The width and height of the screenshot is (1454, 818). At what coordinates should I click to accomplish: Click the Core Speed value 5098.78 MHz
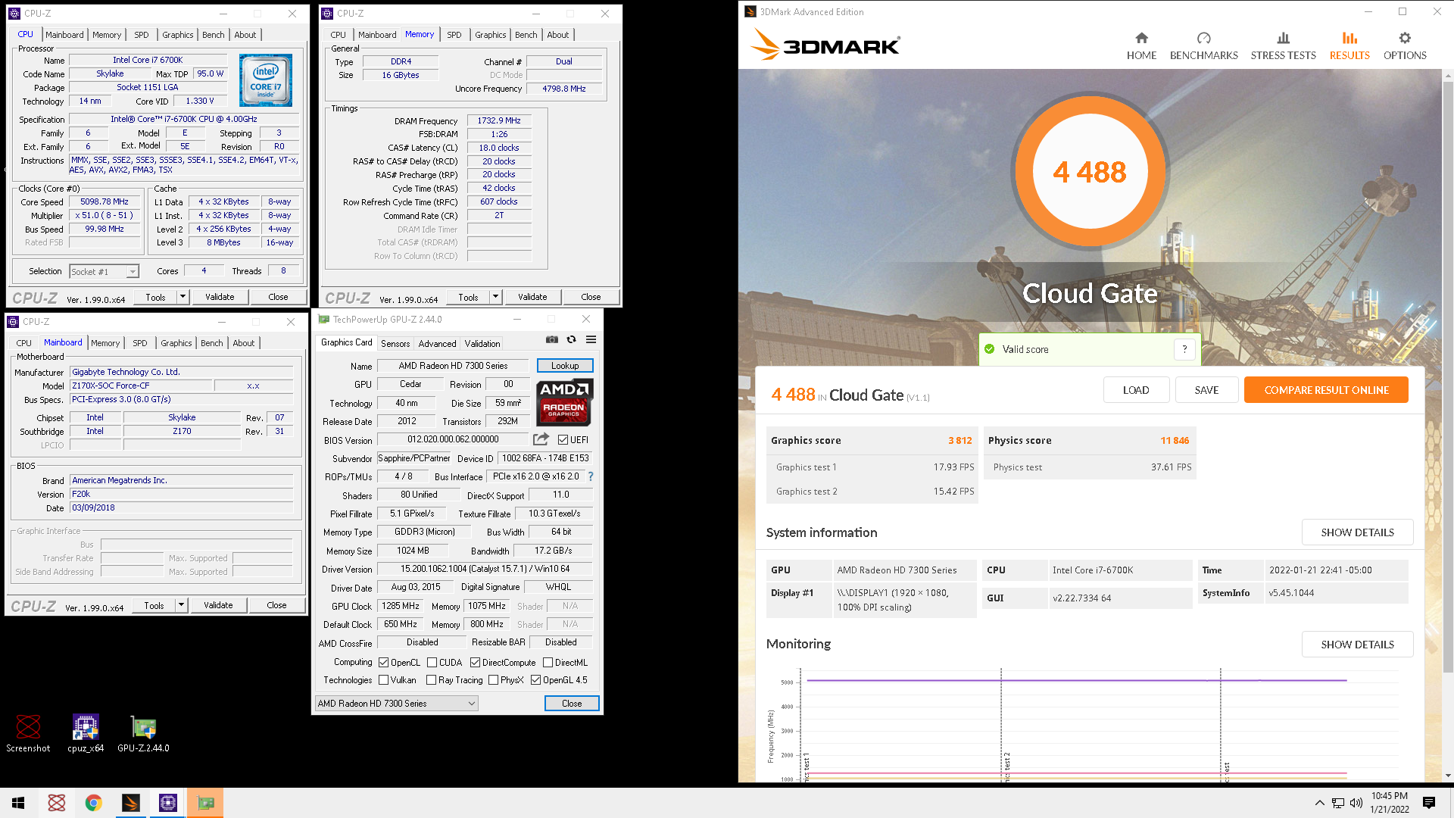point(105,202)
